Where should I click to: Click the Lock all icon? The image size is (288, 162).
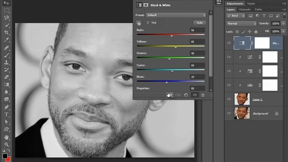coord(256,31)
